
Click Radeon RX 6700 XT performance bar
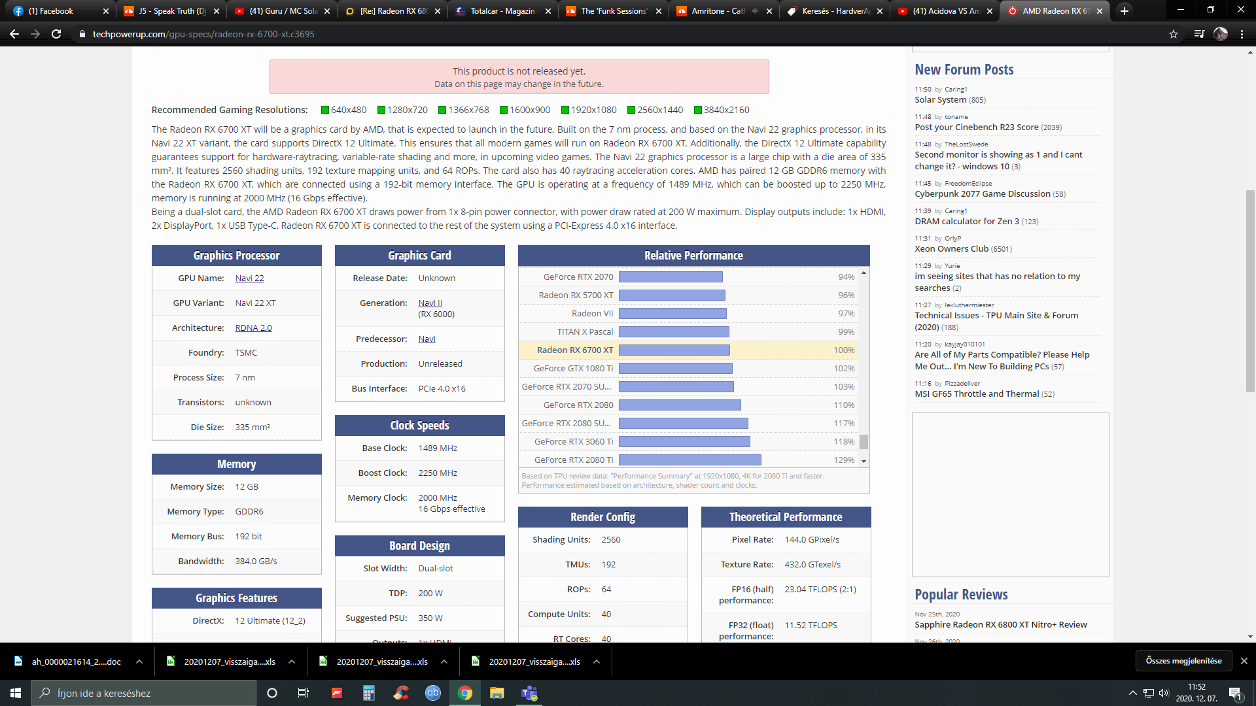coord(674,350)
